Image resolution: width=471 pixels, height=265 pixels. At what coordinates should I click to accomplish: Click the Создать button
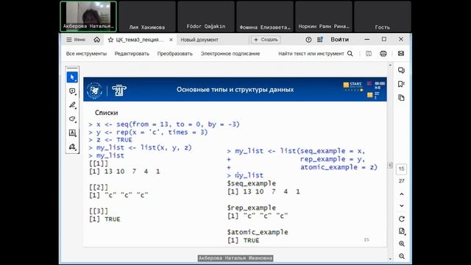[x=266, y=40]
